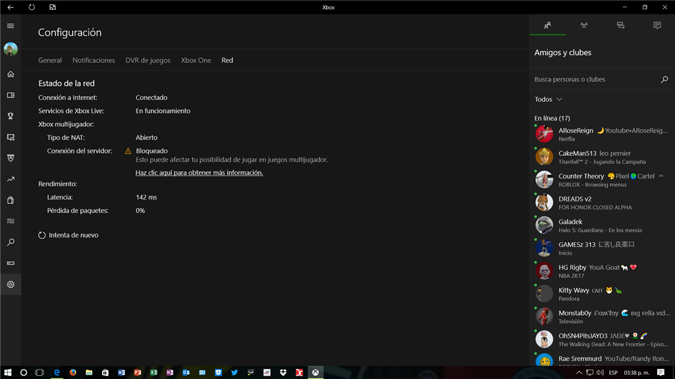The height and width of the screenshot is (379, 675).
Task: Click the warning icon beside Bloqueado
Action: pyautogui.click(x=128, y=151)
